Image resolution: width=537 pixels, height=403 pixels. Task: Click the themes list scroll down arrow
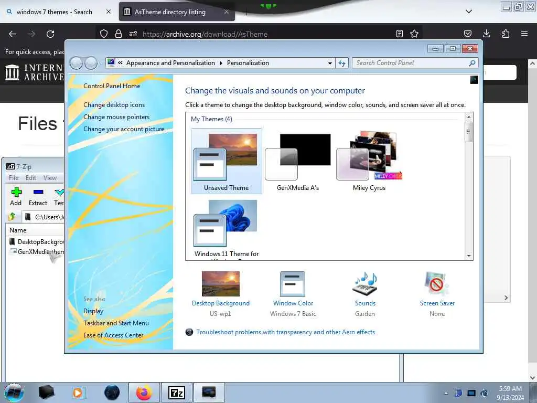[469, 256]
